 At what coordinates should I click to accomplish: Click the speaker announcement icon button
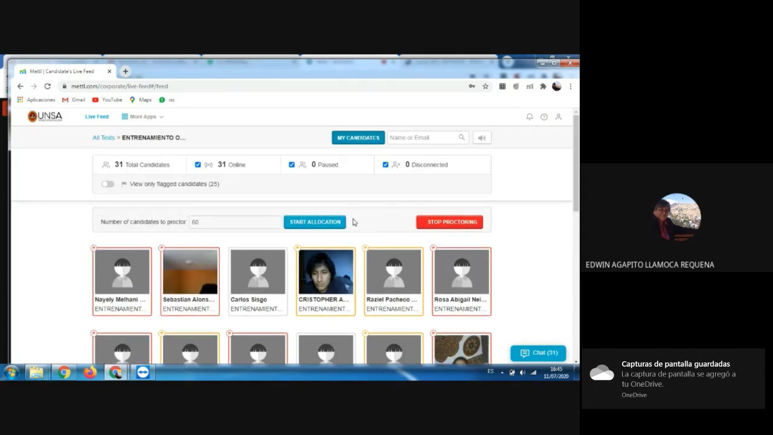481,138
